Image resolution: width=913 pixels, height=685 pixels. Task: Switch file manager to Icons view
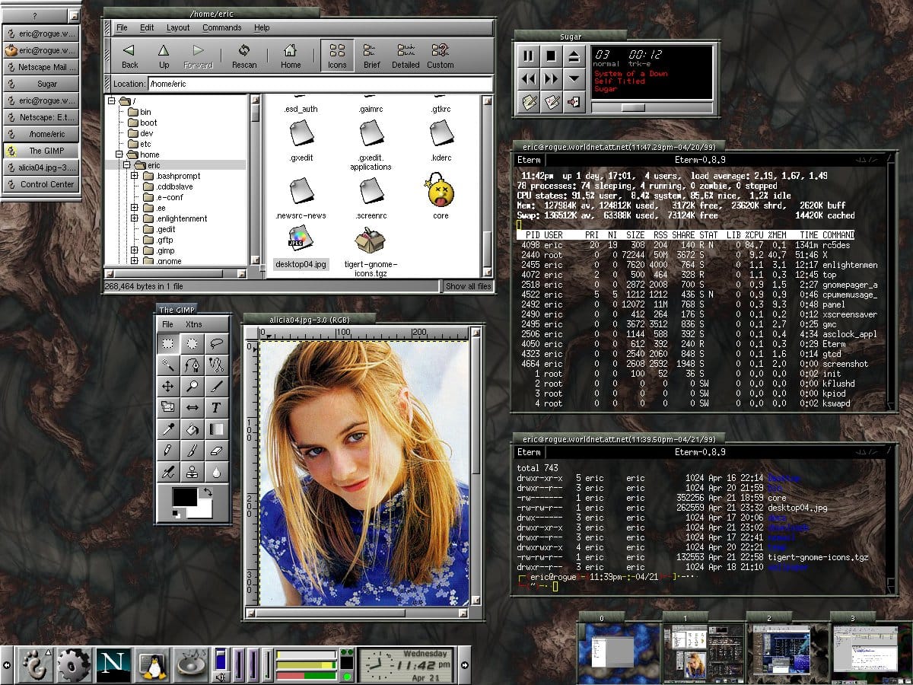pyautogui.click(x=337, y=56)
